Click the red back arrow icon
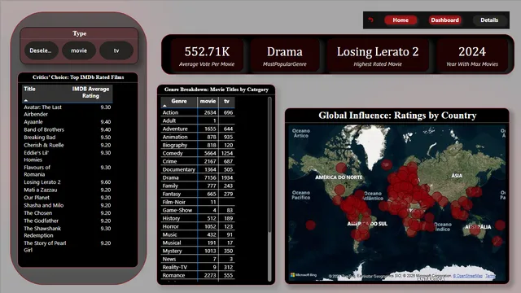 point(371,20)
